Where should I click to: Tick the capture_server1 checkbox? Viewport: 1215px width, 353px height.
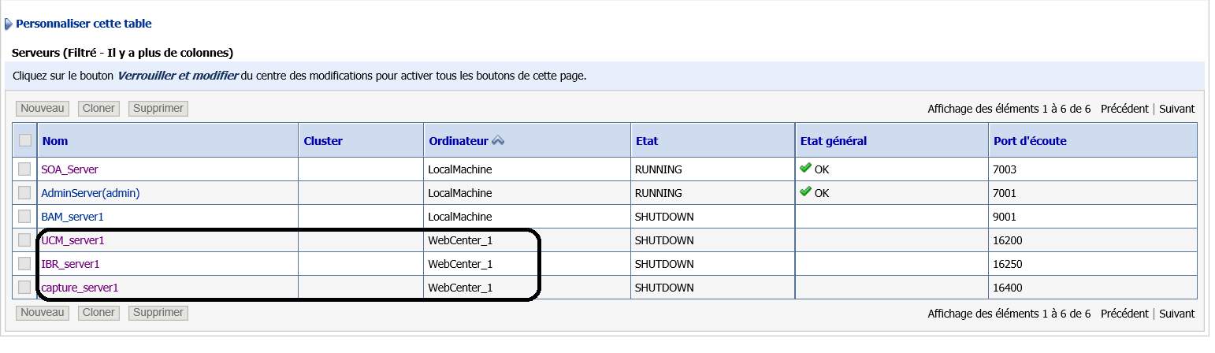point(25,287)
